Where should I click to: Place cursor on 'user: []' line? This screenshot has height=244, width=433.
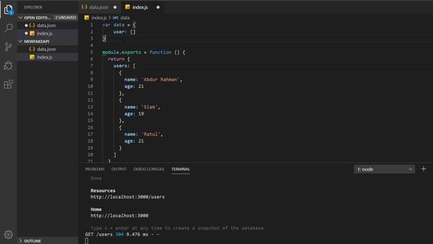point(124,32)
